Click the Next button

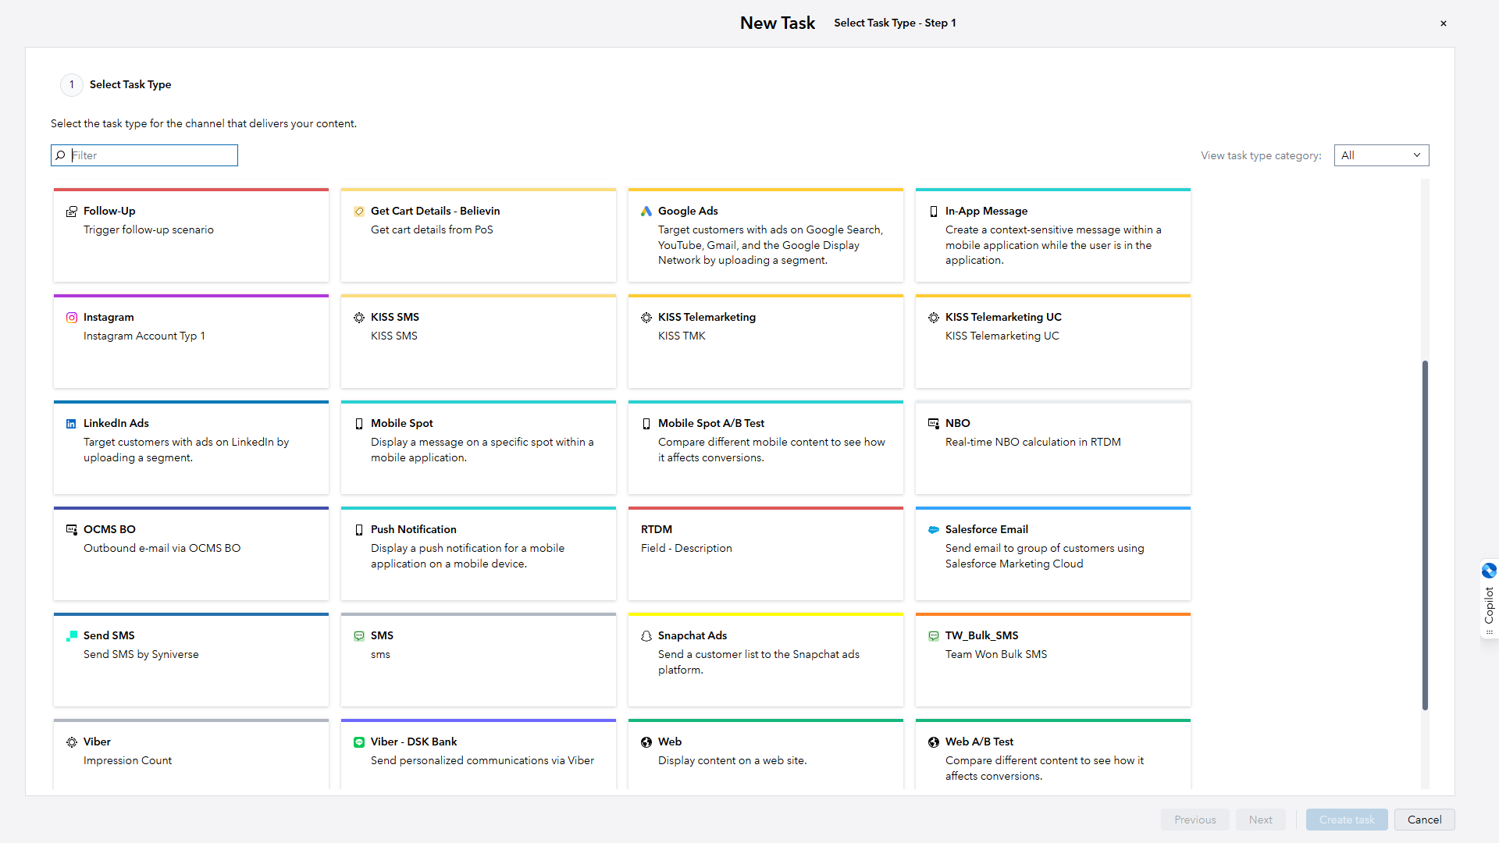click(1260, 820)
